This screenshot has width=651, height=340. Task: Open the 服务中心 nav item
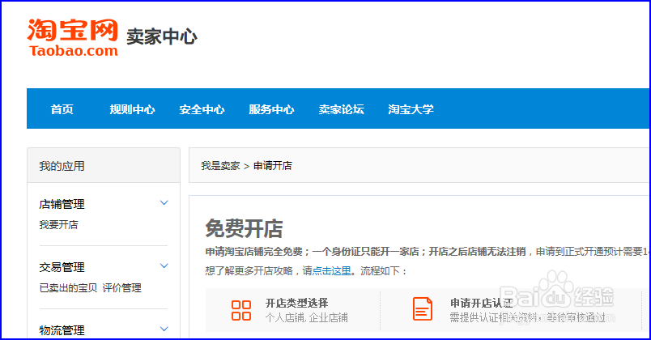click(x=271, y=109)
